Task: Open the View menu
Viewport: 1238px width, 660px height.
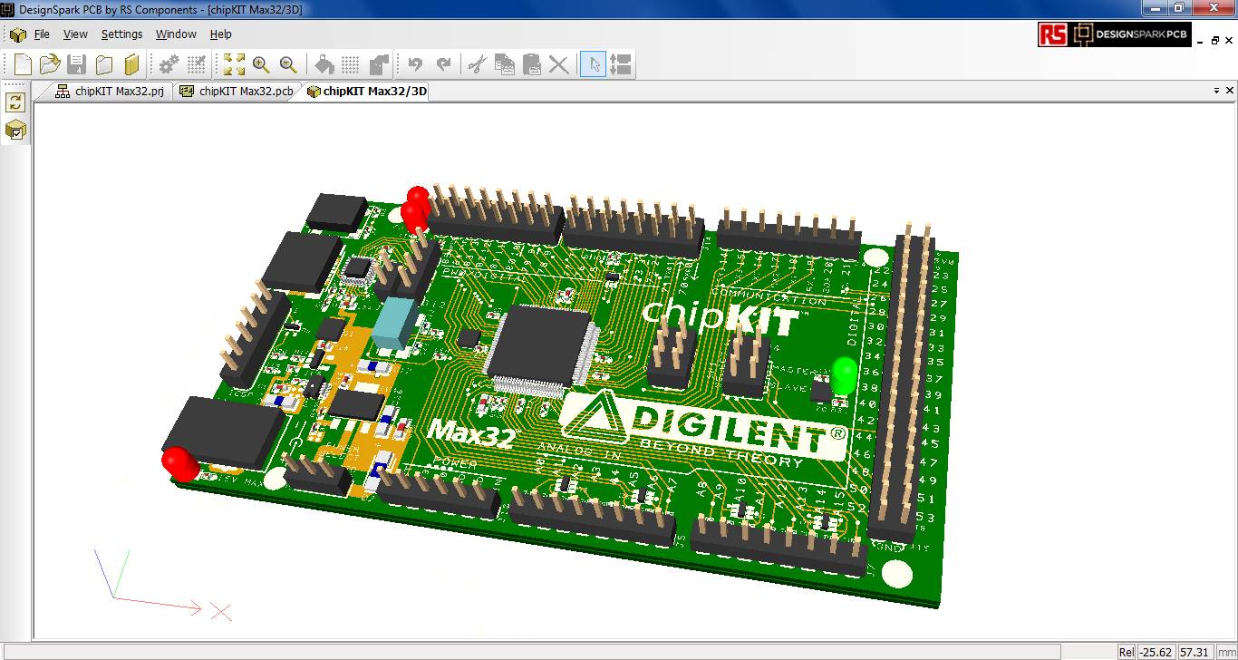Action: [75, 34]
